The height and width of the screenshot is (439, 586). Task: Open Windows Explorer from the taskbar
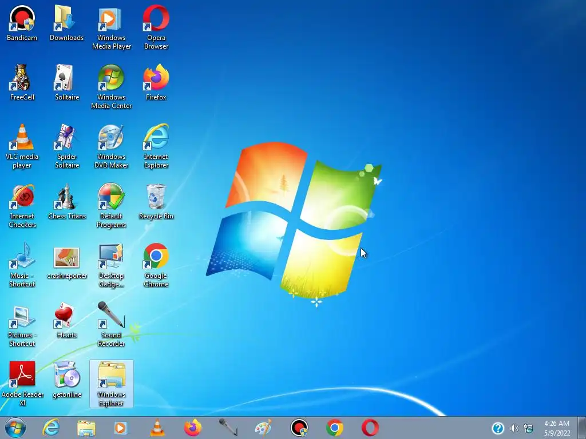tap(86, 428)
